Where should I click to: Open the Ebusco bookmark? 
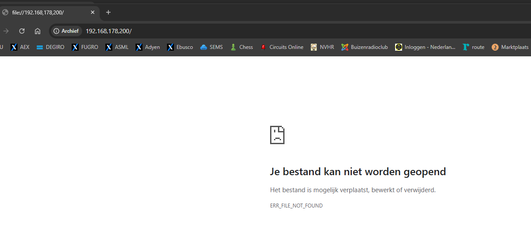coord(180,47)
